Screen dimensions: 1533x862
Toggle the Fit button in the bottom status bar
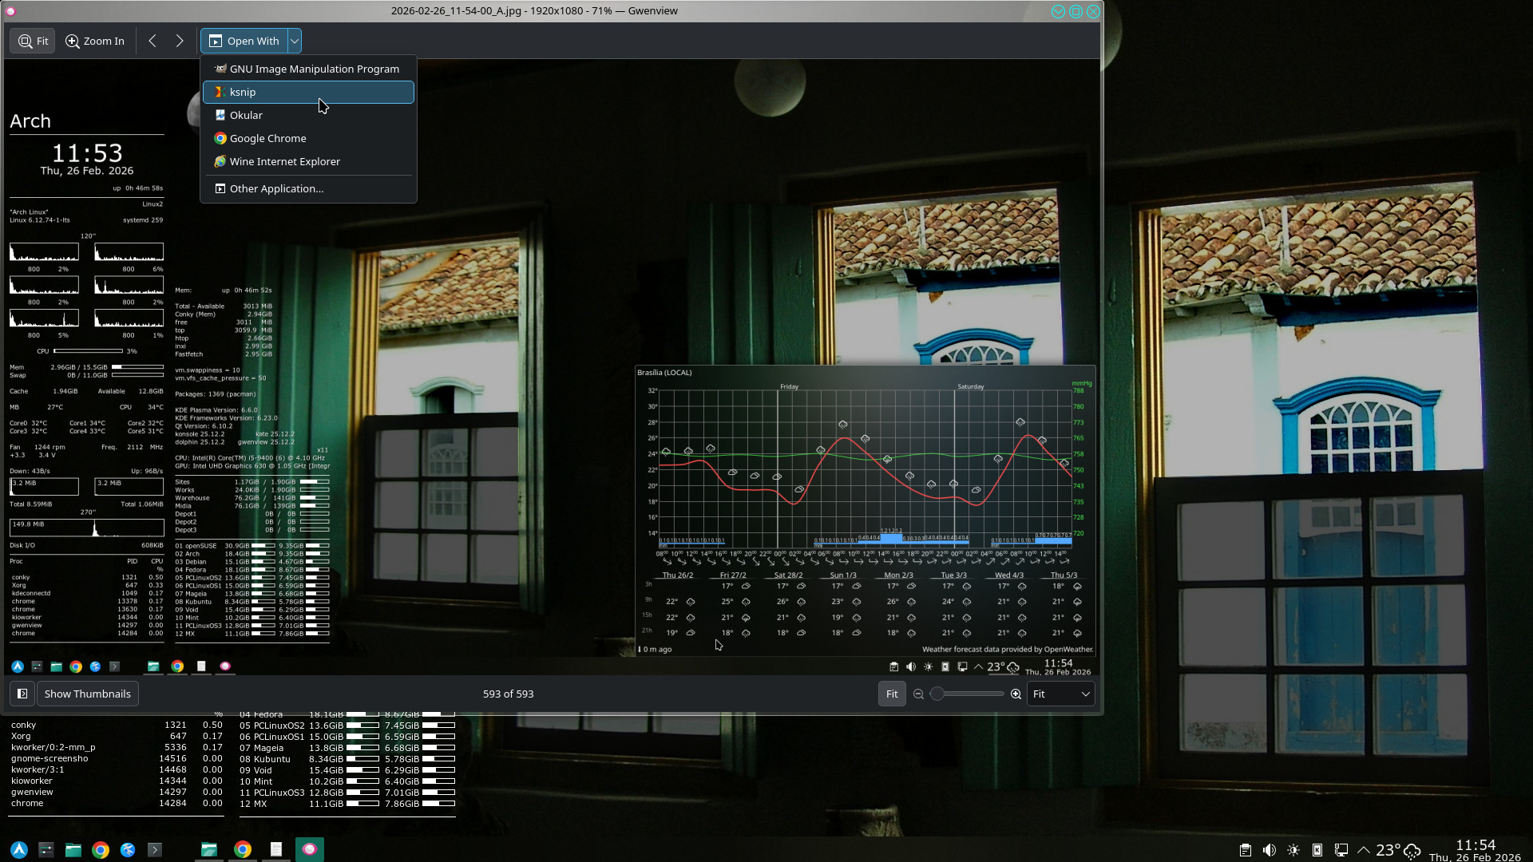tap(892, 694)
